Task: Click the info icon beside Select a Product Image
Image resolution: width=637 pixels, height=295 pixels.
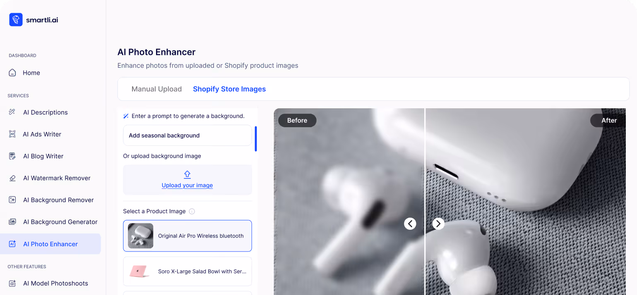Action: click(192, 211)
